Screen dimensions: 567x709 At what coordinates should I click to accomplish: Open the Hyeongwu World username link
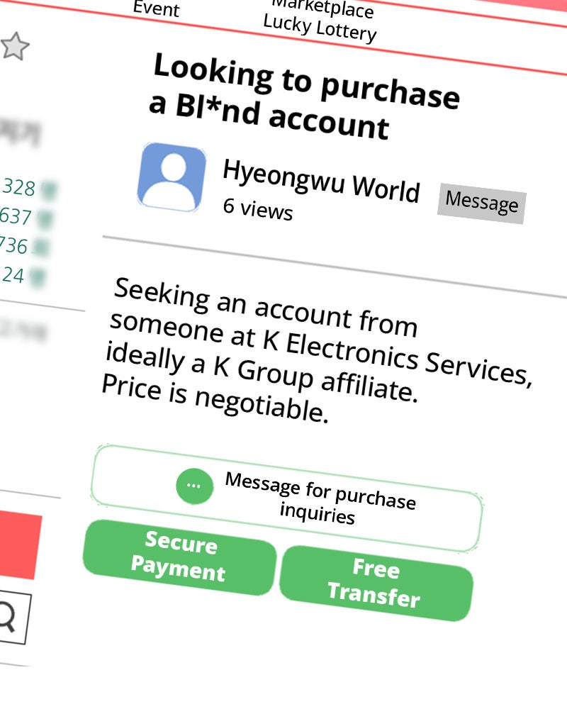point(322,181)
